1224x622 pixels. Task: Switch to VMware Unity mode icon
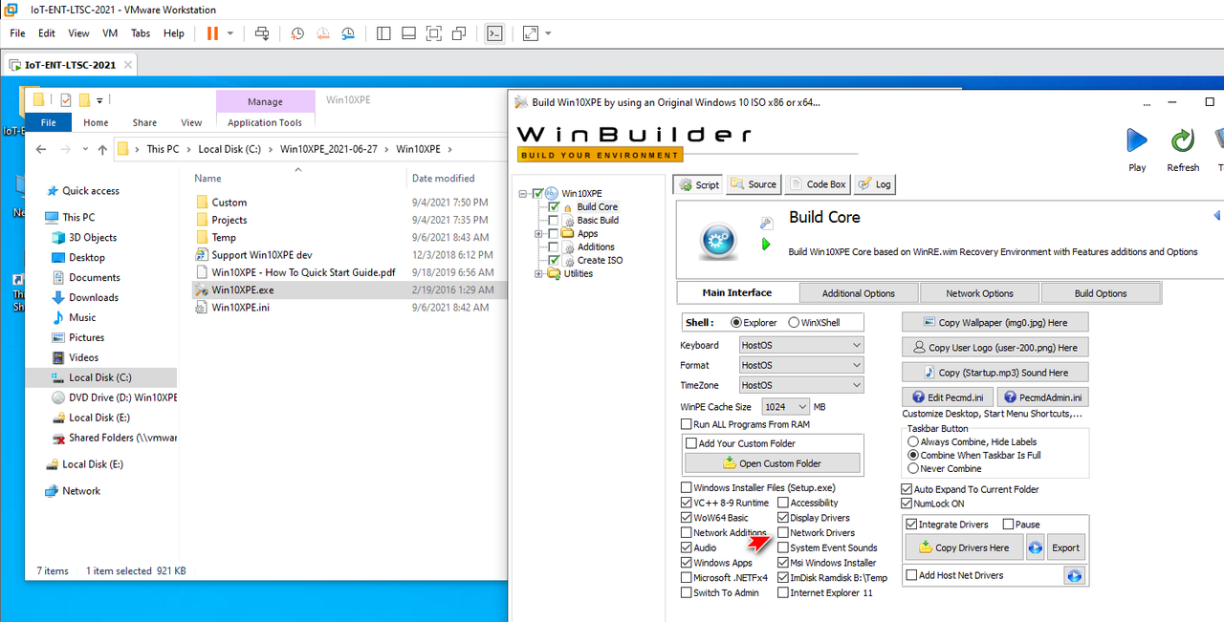(x=459, y=32)
